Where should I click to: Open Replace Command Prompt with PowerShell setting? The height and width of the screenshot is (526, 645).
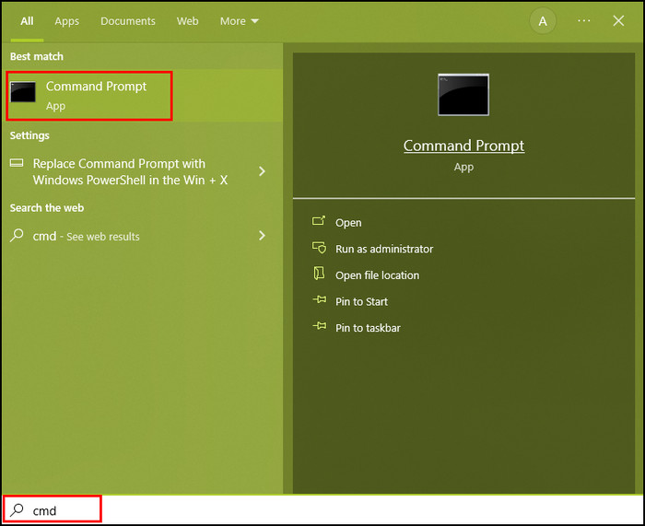coord(130,171)
